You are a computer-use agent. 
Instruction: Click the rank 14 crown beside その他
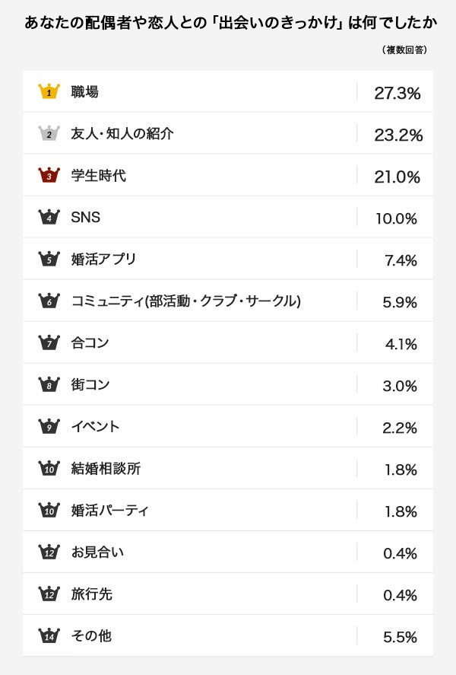49,636
